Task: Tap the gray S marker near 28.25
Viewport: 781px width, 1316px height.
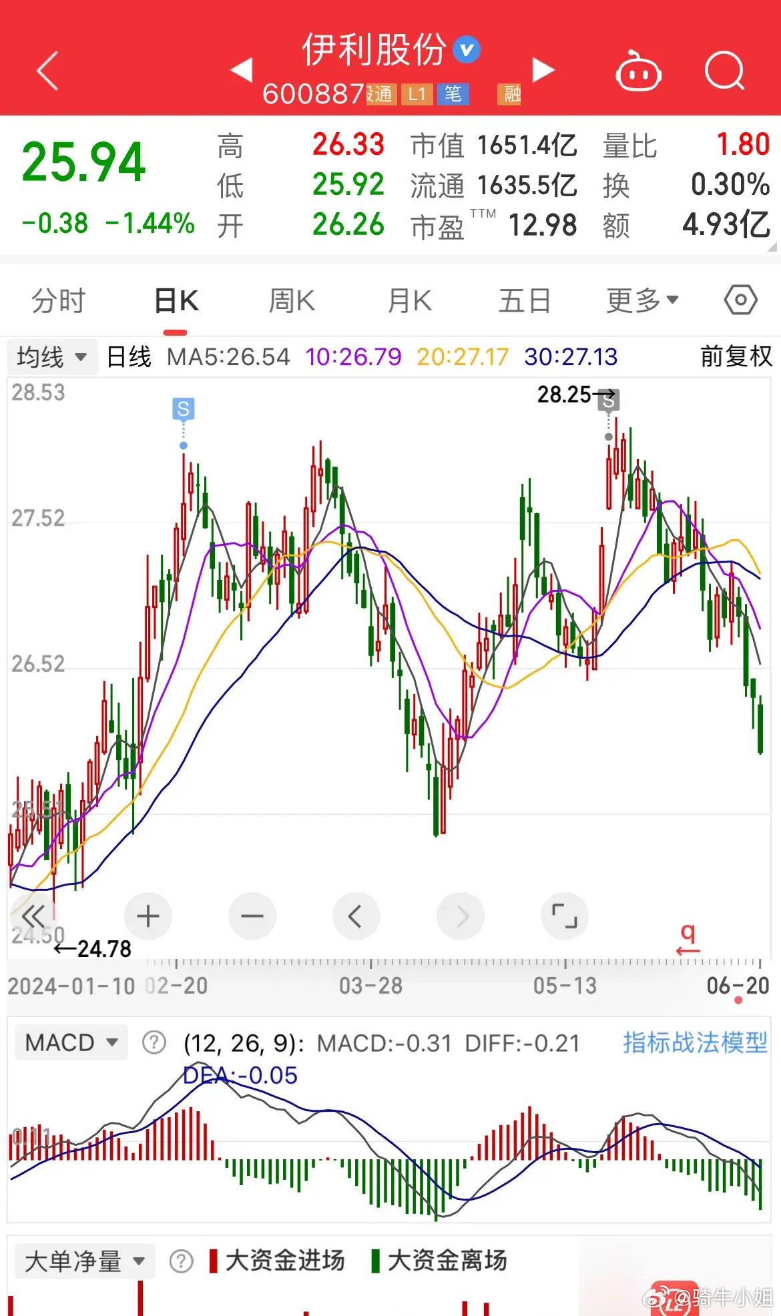Action: [x=608, y=400]
